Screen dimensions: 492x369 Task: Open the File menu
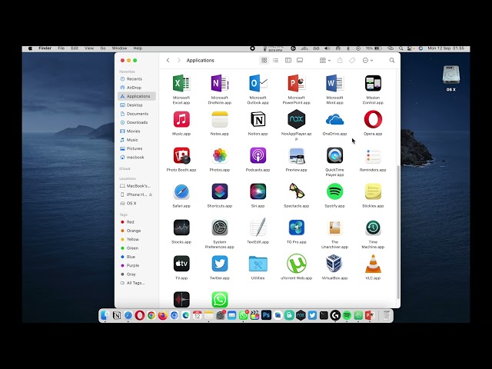click(61, 48)
